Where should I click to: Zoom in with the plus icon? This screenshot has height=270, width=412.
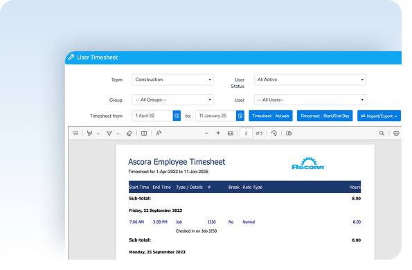[218, 133]
